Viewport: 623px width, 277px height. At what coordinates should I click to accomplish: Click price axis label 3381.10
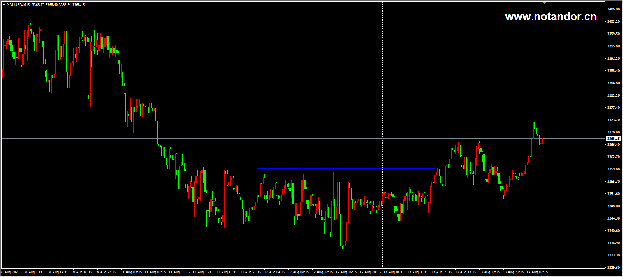click(x=614, y=95)
